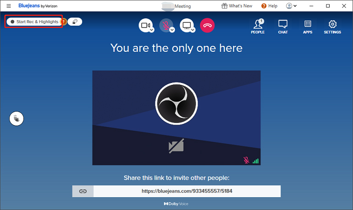353x210 pixels.
Task: Expand camera options dropdown arrow
Action: pyautogui.click(x=152, y=30)
